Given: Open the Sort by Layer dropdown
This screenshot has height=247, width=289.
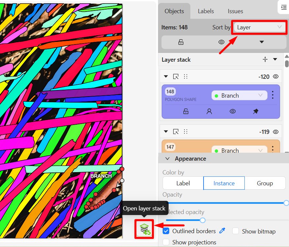Looking at the screenshot, I should point(259,27).
